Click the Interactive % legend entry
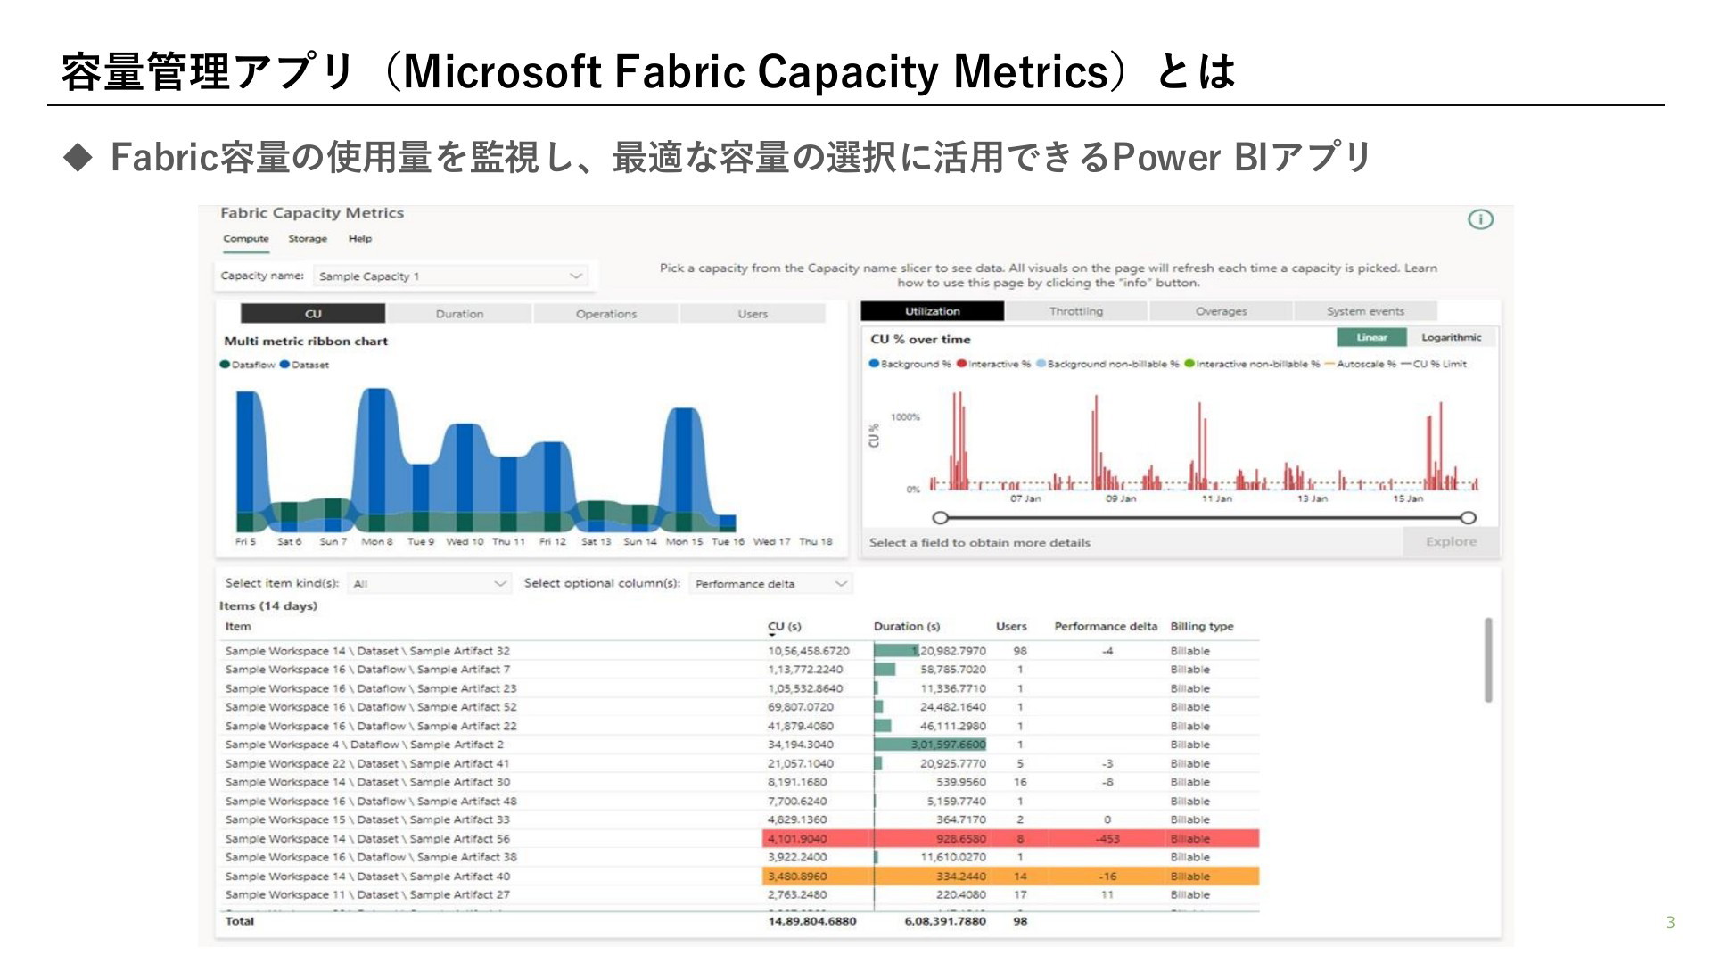 [993, 364]
